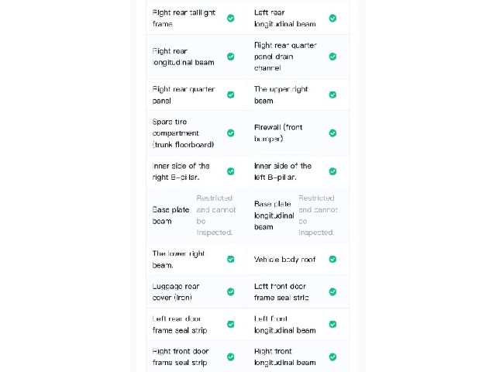Viewport: 496px width, 372px height.
Task: Tap the green check next to Right rear quarter panel
Action: [x=231, y=95]
